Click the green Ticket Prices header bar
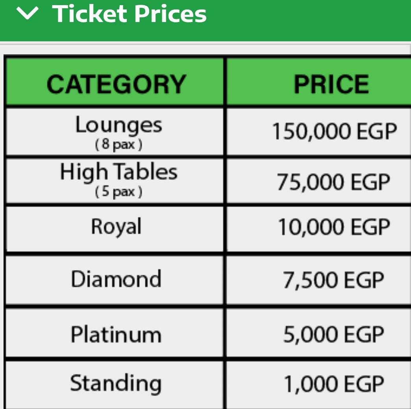 (x=205, y=20)
